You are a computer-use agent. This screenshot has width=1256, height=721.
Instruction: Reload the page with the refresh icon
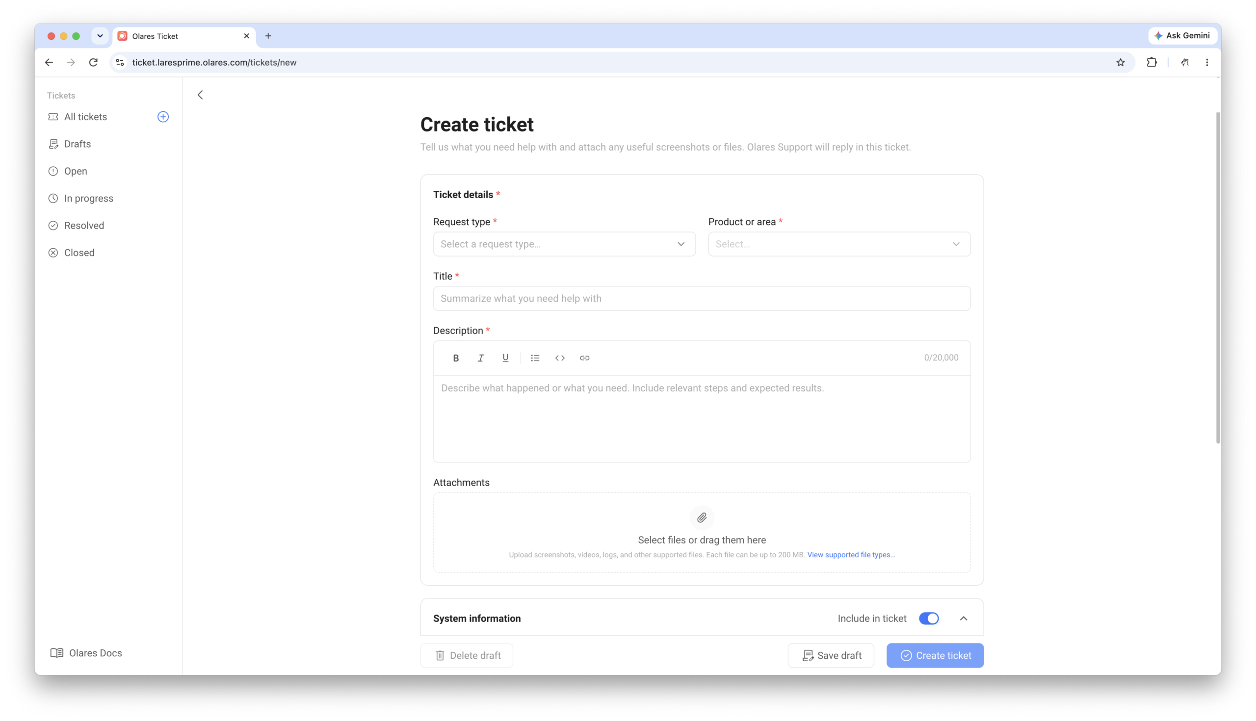click(x=93, y=62)
